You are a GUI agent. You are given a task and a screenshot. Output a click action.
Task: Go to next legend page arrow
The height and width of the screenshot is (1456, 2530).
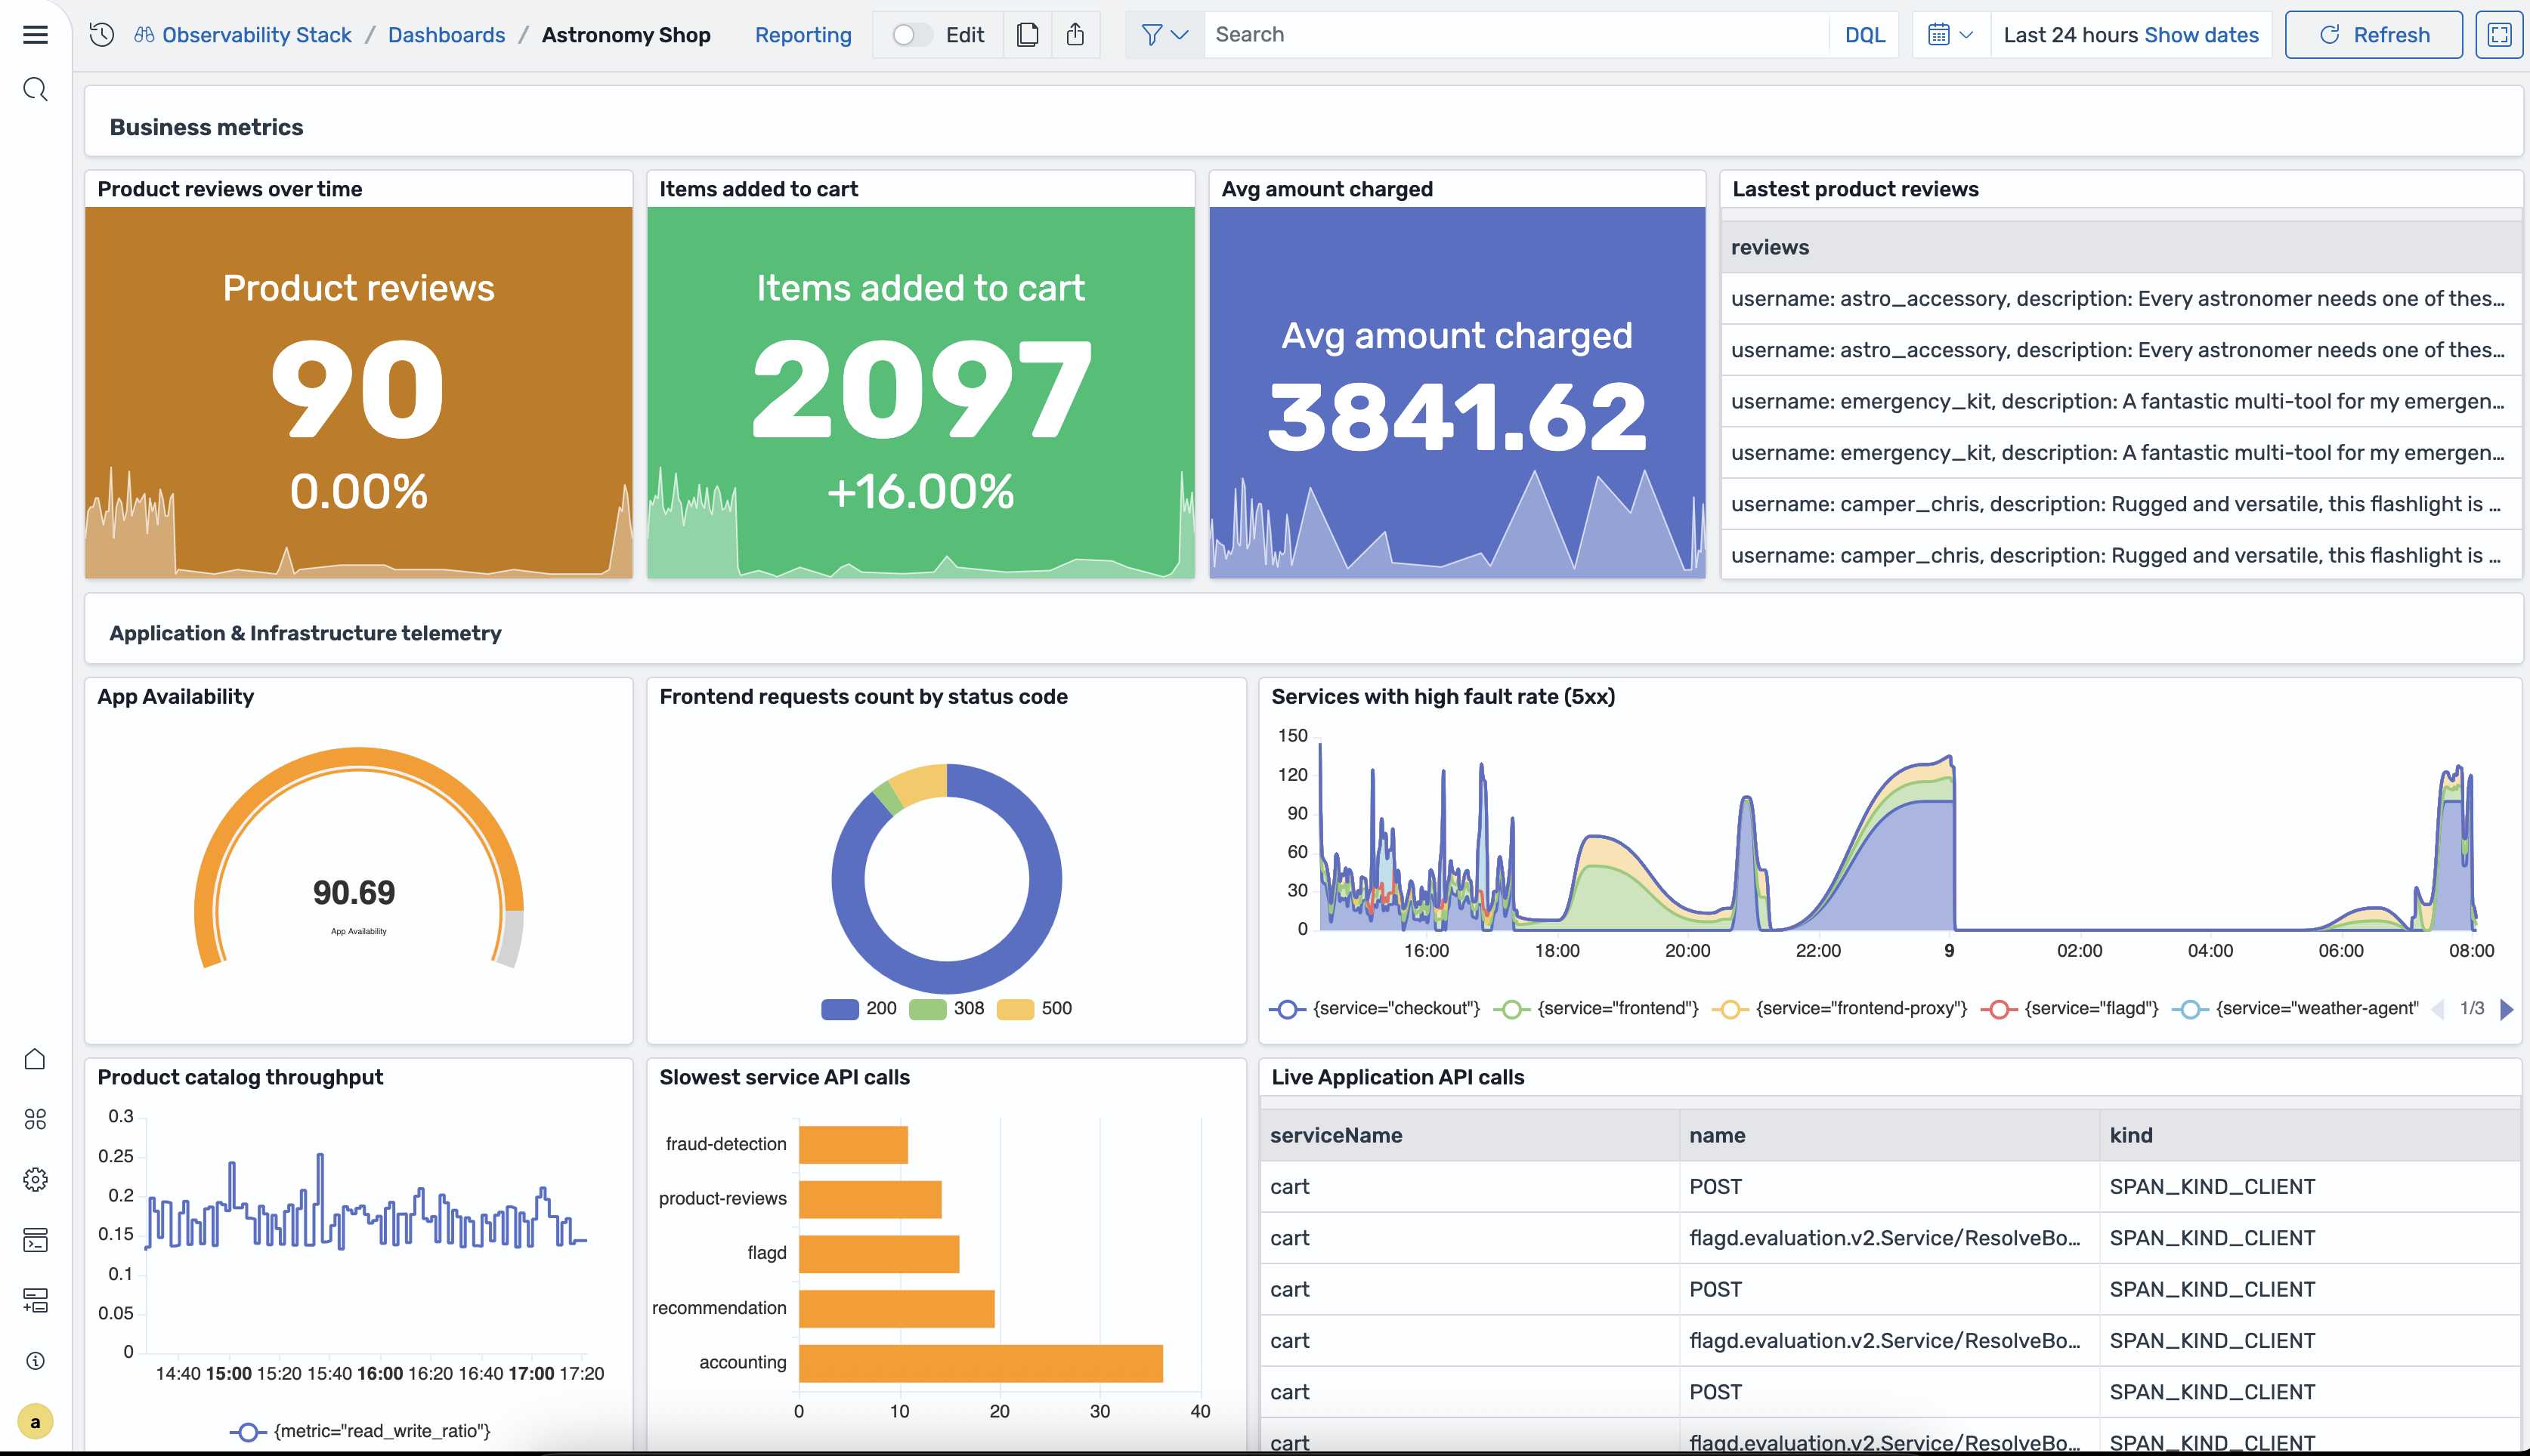tap(2506, 1008)
